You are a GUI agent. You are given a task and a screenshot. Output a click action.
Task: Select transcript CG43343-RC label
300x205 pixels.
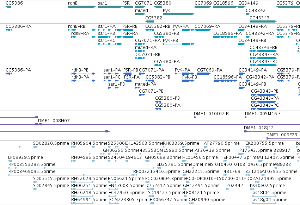[264, 62]
